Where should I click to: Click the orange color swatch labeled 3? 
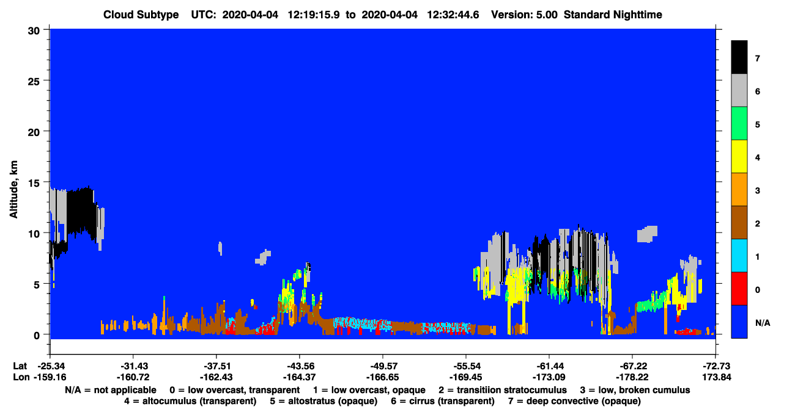(739, 190)
